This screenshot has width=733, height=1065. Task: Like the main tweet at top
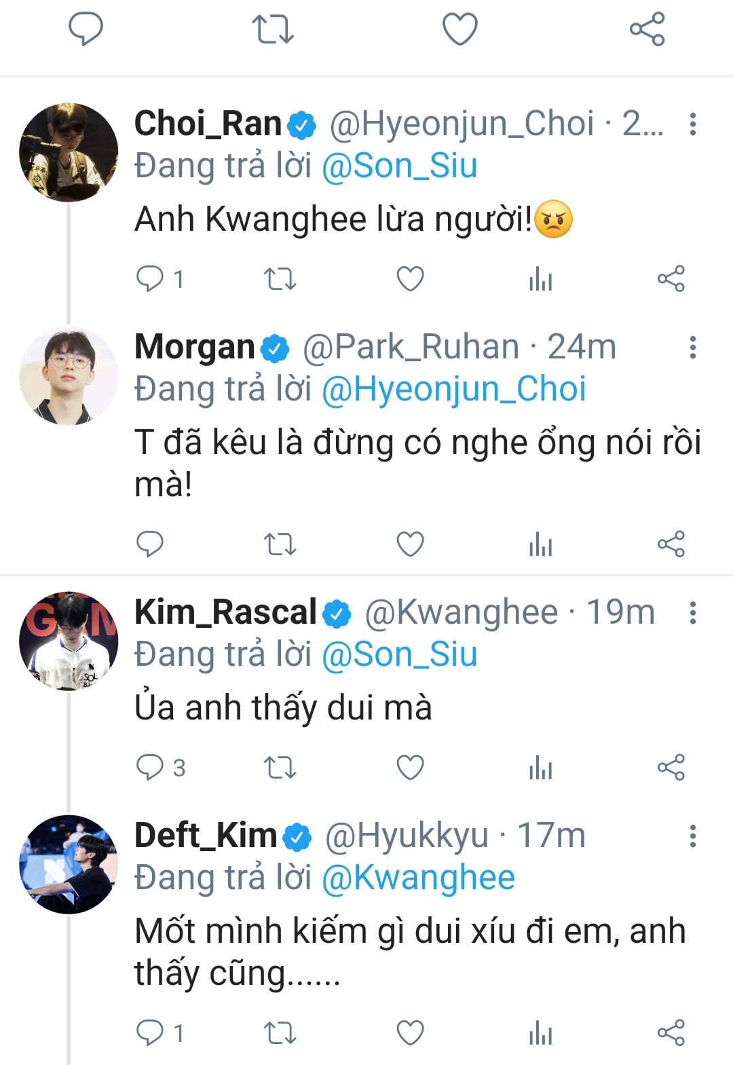(x=459, y=29)
